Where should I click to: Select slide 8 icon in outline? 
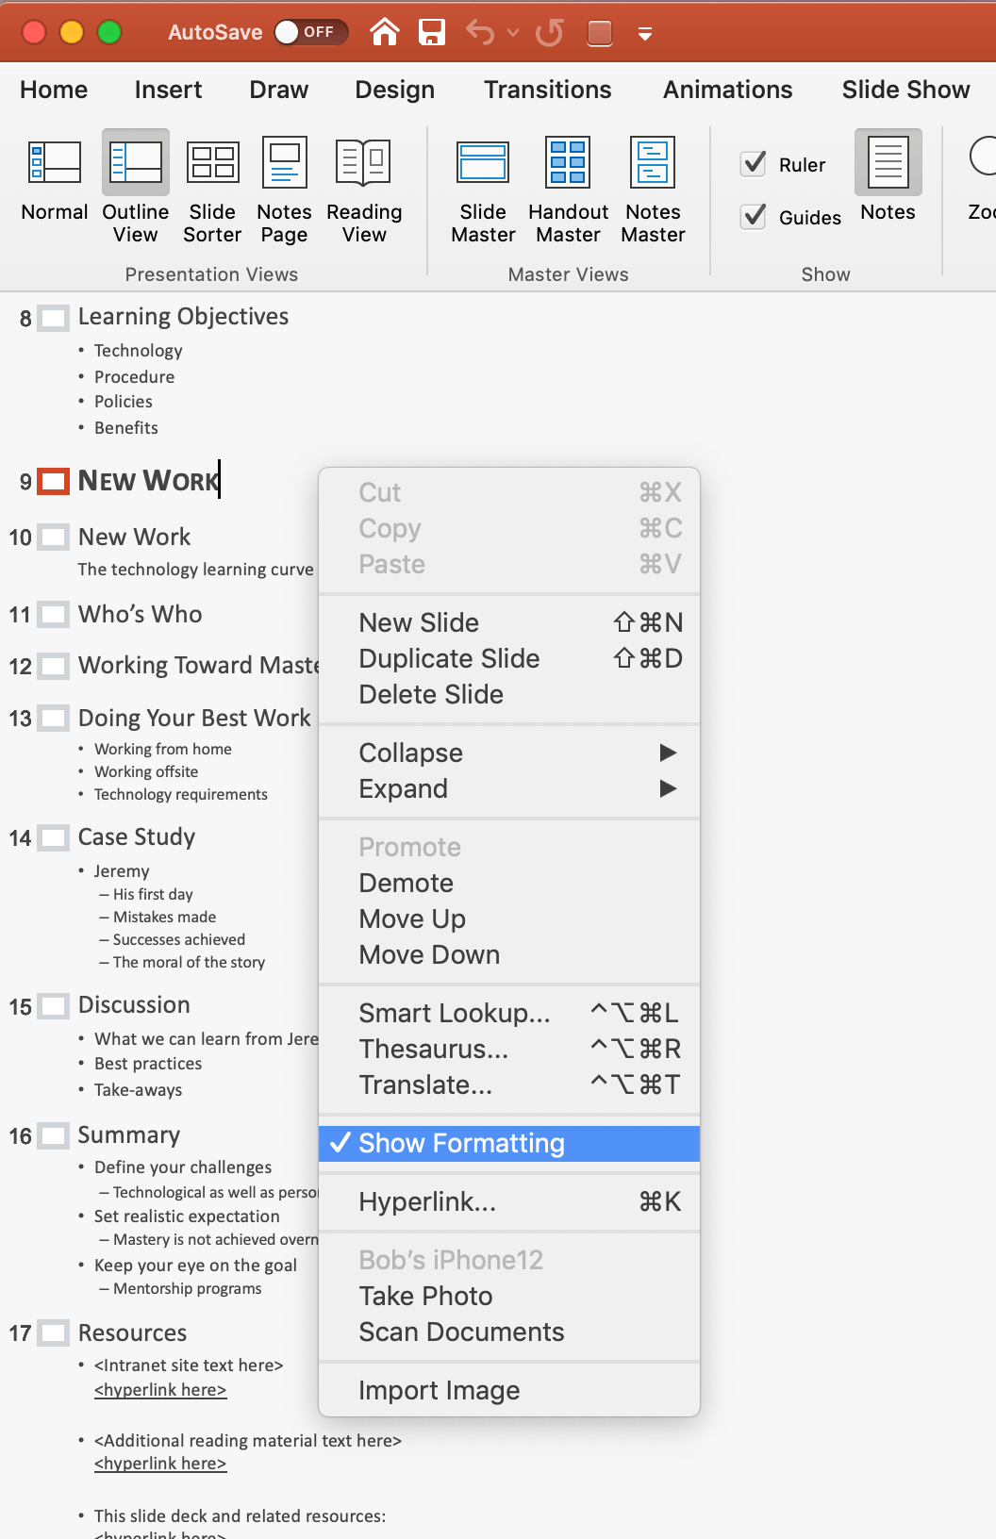tap(54, 318)
